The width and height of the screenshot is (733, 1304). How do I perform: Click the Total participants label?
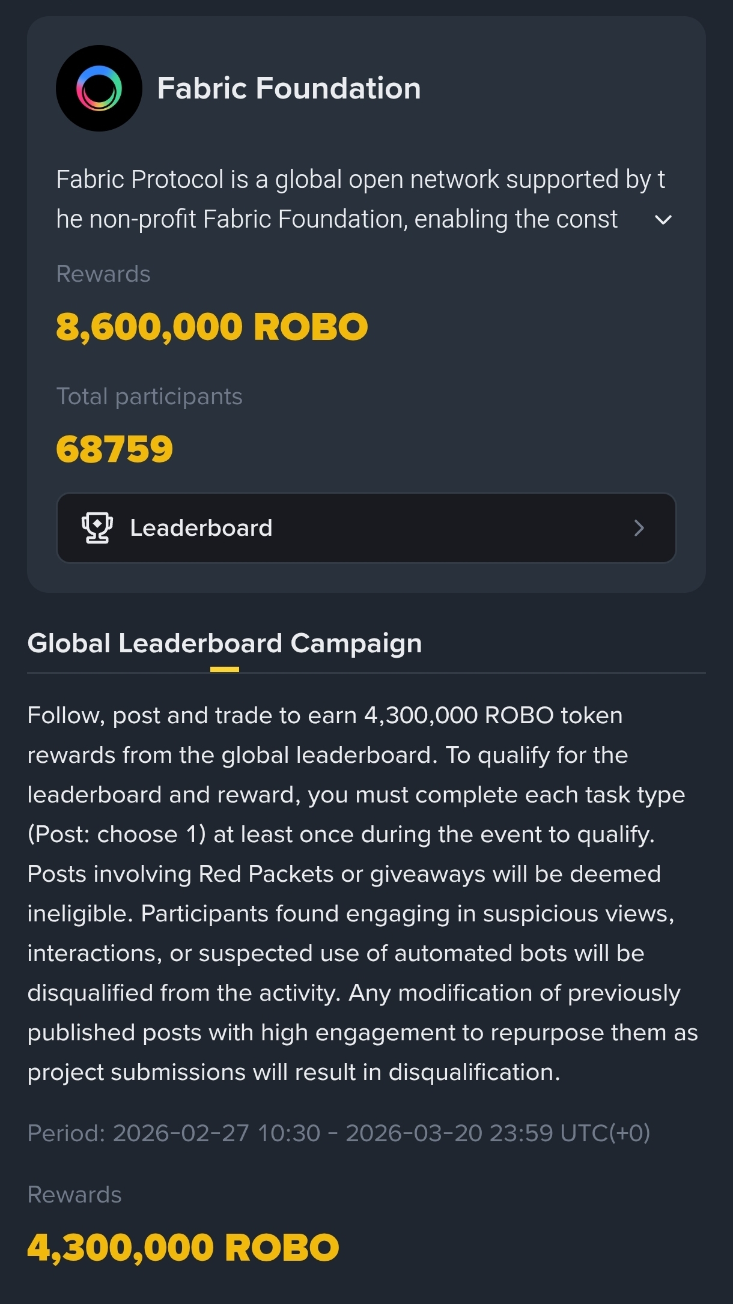tap(149, 396)
